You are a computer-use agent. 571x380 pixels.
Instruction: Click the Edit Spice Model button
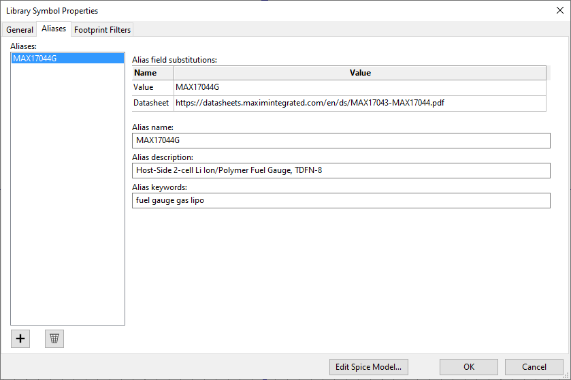[368, 366]
